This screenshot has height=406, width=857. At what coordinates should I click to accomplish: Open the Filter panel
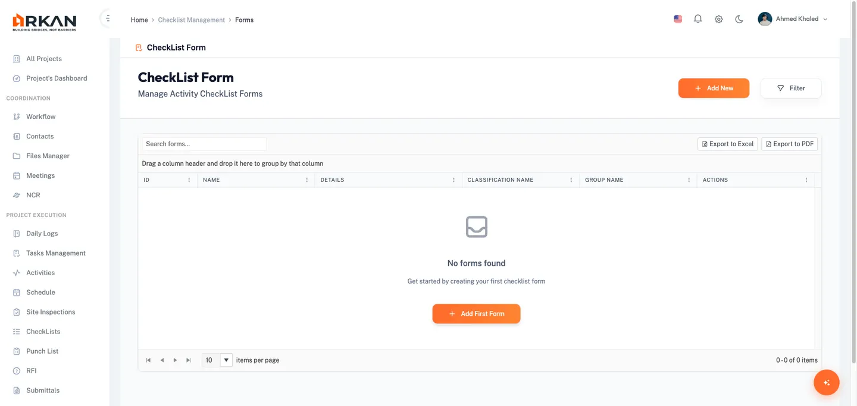click(x=791, y=87)
